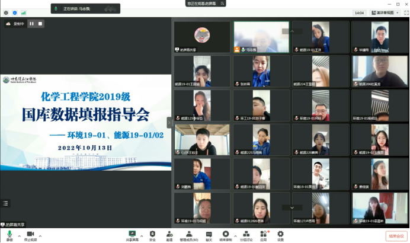Open the video options arrow next to 停止视频
410x243 pixels.
point(40,236)
